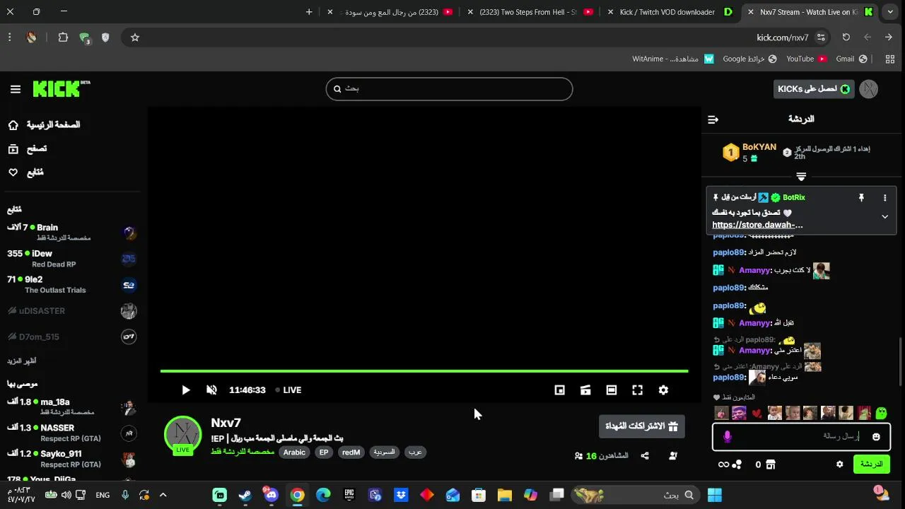Viewport: 905px width, 509px height.
Task: Unmute the stream volume
Action: (x=211, y=390)
